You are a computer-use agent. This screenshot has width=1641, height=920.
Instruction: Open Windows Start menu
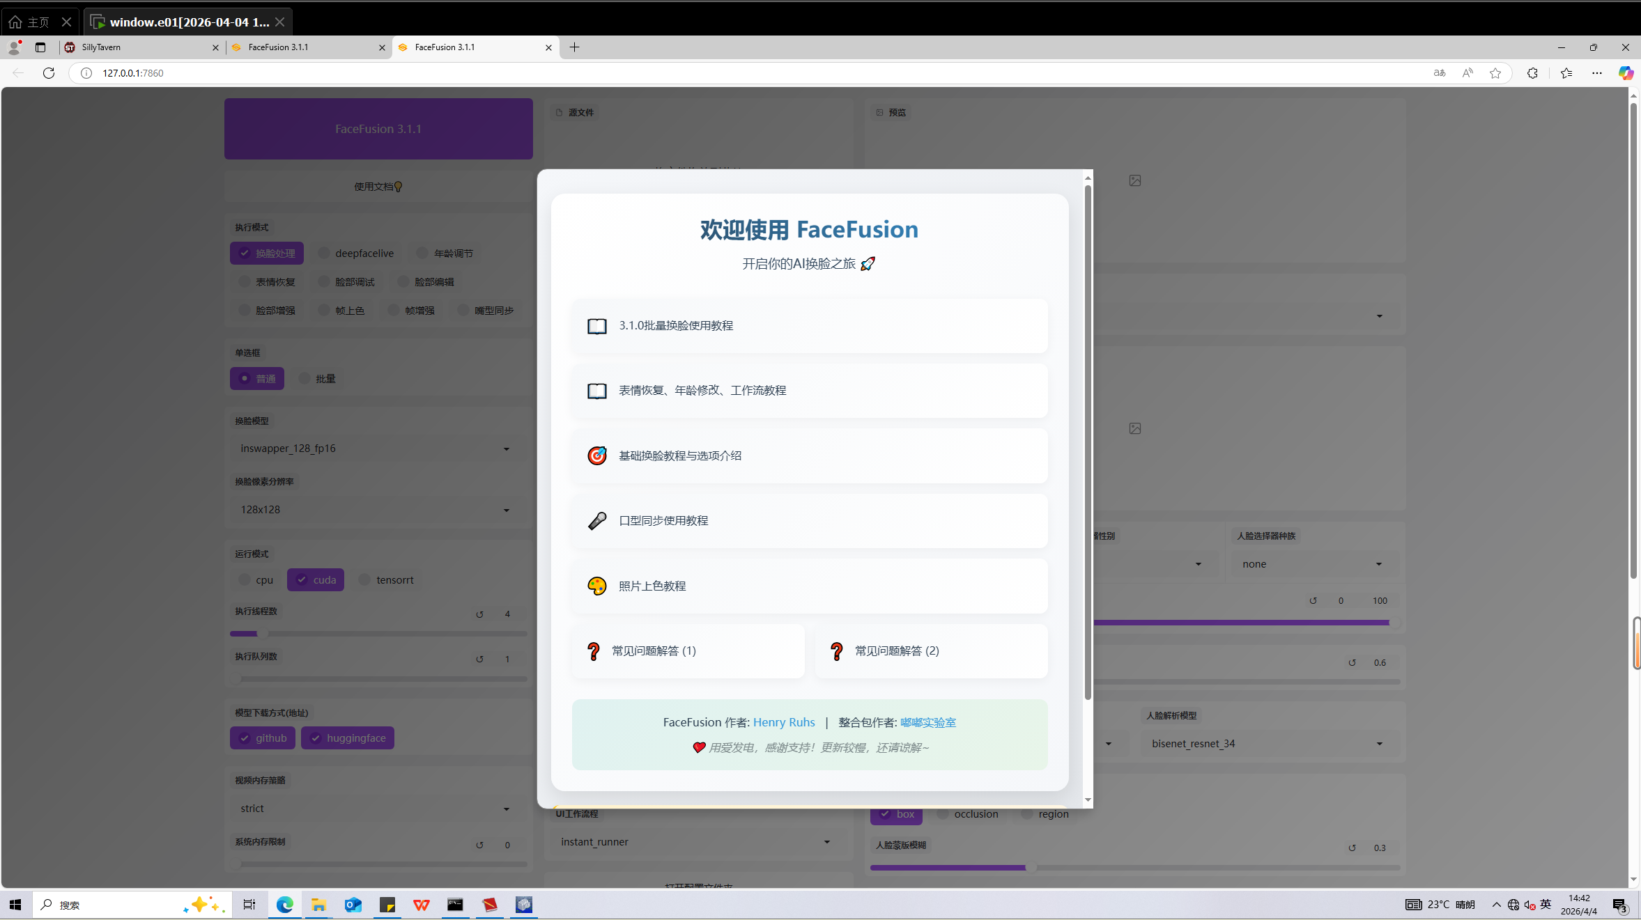[15, 905]
